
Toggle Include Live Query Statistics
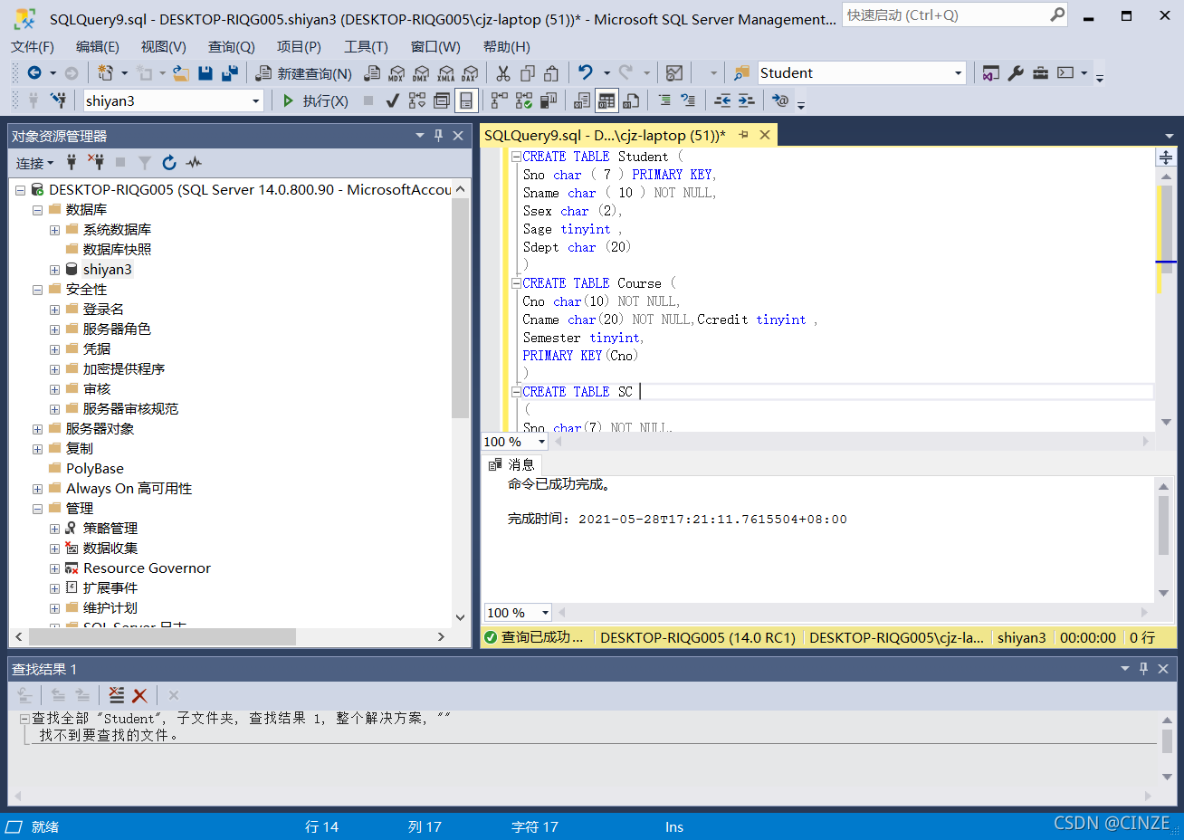(x=524, y=100)
